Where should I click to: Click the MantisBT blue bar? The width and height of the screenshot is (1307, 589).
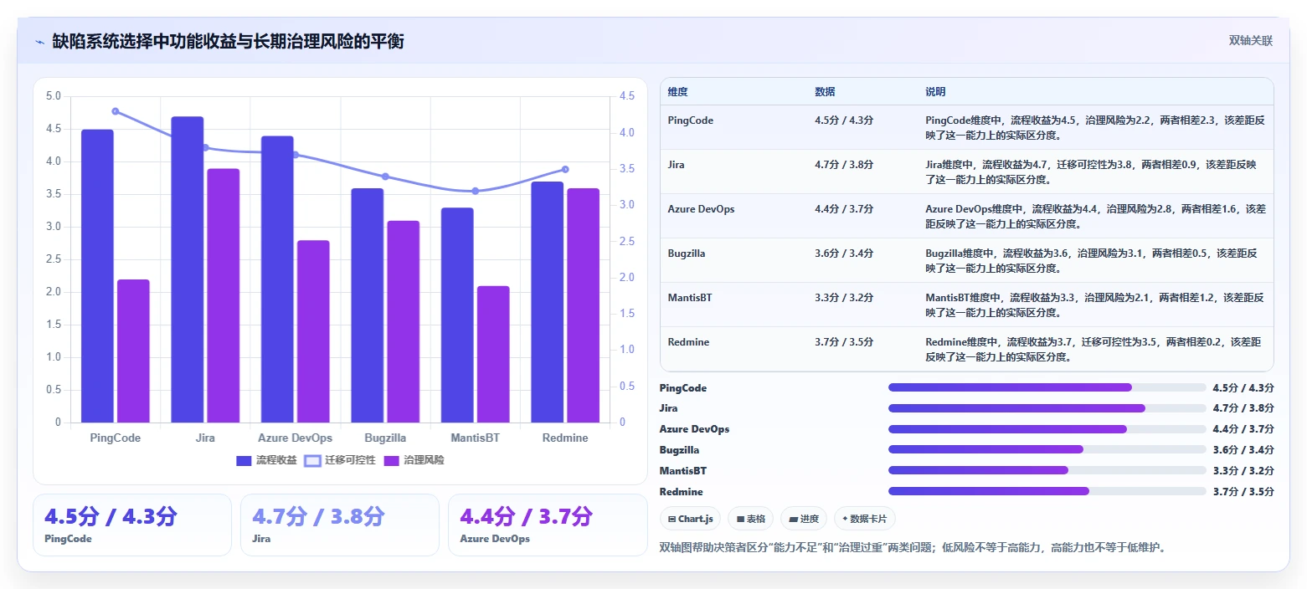pyautogui.click(x=457, y=315)
